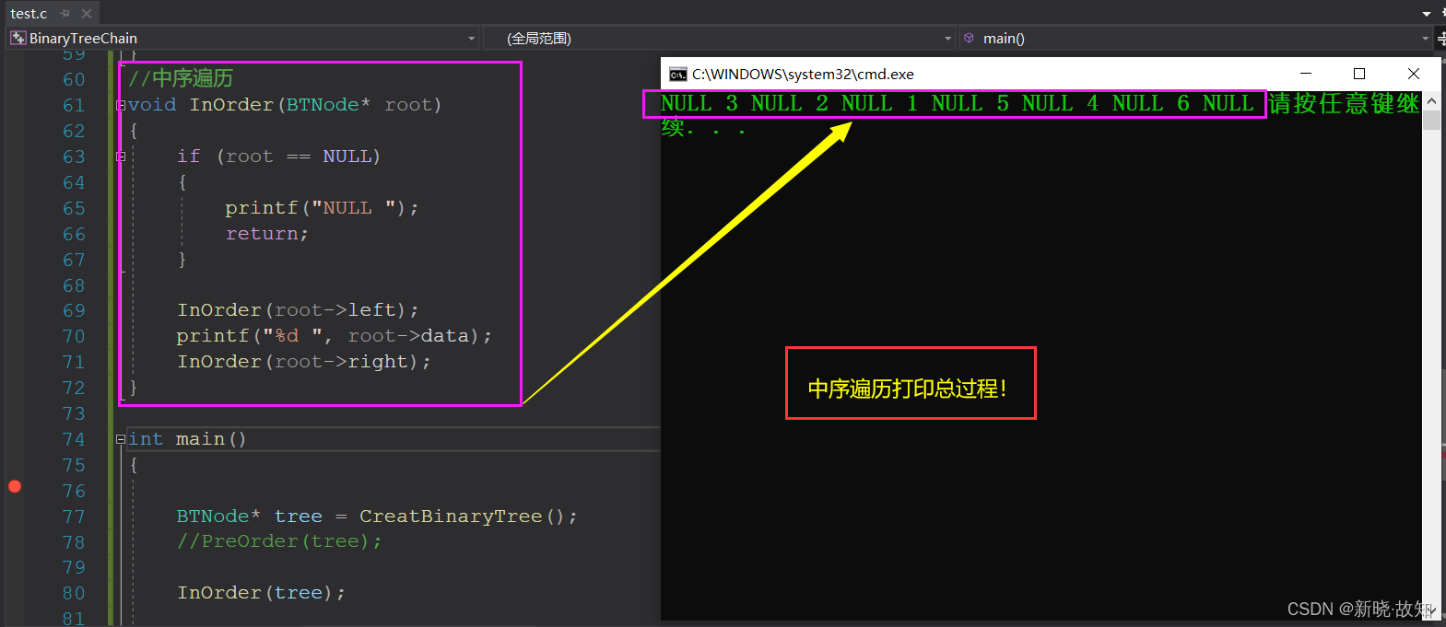Image resolution: width=1446 pixels, height=627 pixels.
Task: Click the cmd.exe title bar text
Action: [803, 75]
